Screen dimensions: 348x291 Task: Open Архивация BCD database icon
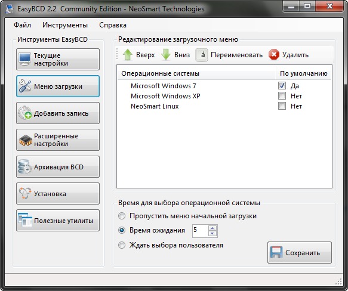pyautogui.click(x=24, y=166)
